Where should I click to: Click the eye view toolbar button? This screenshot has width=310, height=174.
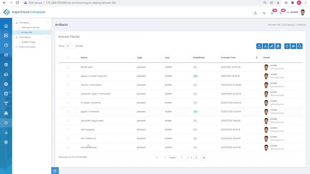click(294, 46)
